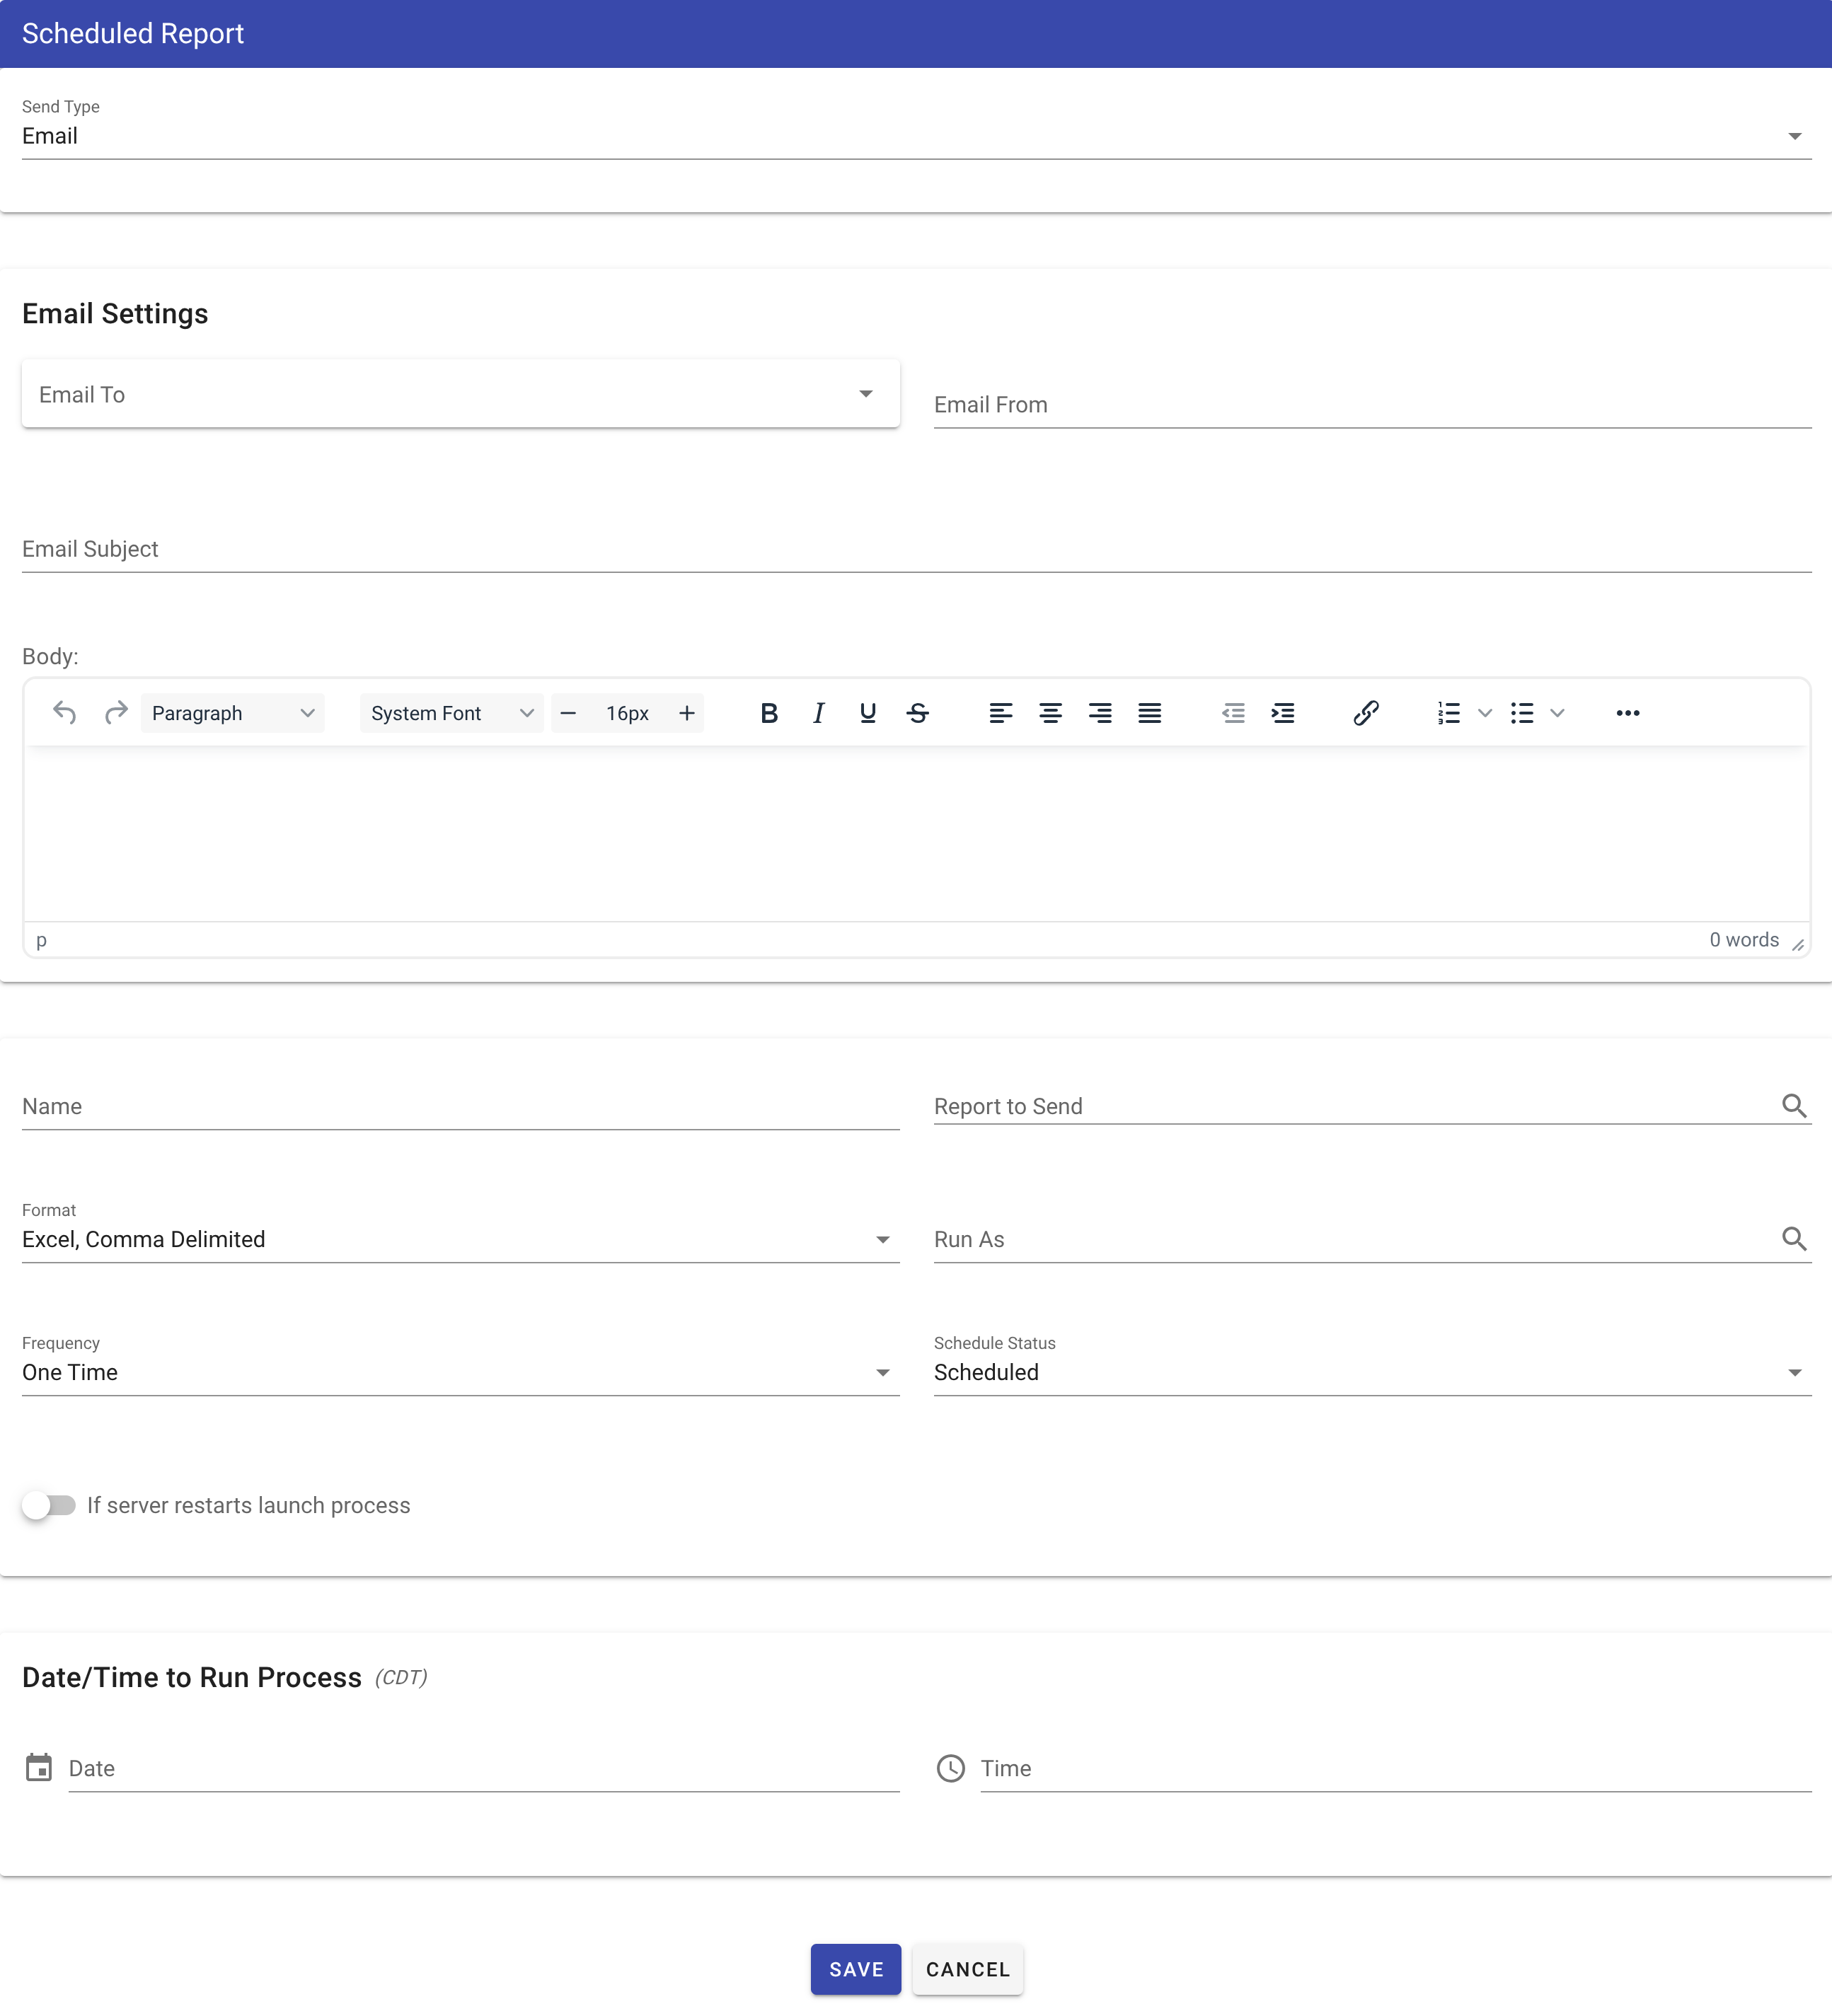Click the SAVE button
Screen dimensions: 1832x2016
coord(855,1969)
